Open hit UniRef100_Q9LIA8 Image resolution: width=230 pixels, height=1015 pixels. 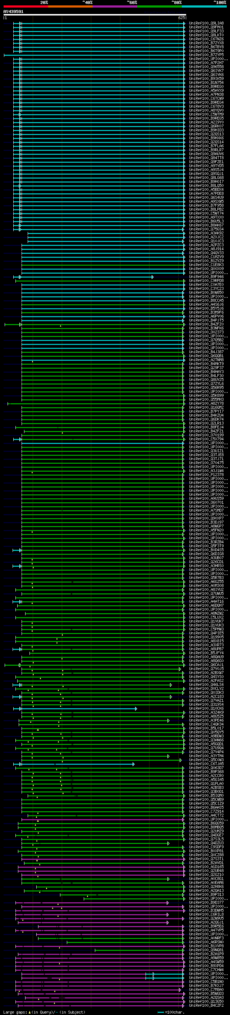pyautogui.click(x=206, y=23)
